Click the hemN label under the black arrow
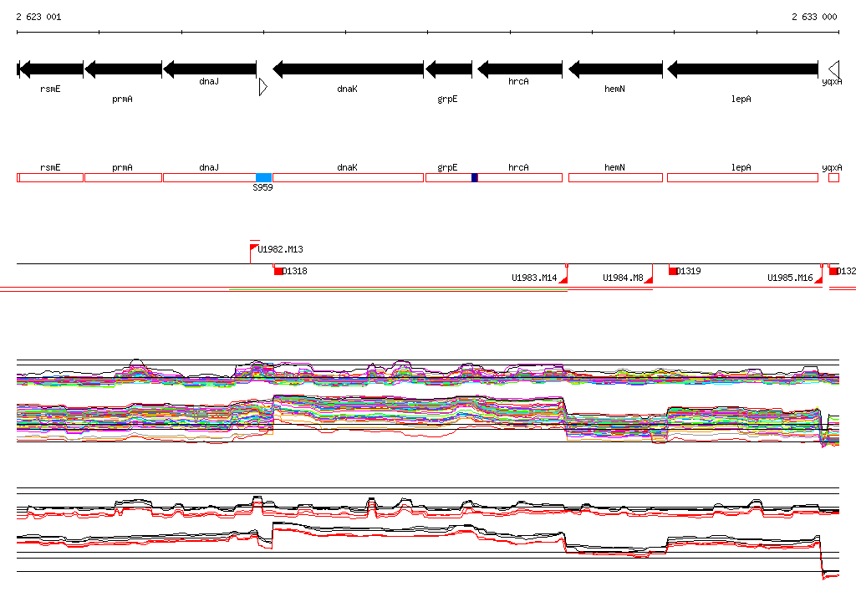The width and height of the screenshot is (856, 597). tap(614, 89)
